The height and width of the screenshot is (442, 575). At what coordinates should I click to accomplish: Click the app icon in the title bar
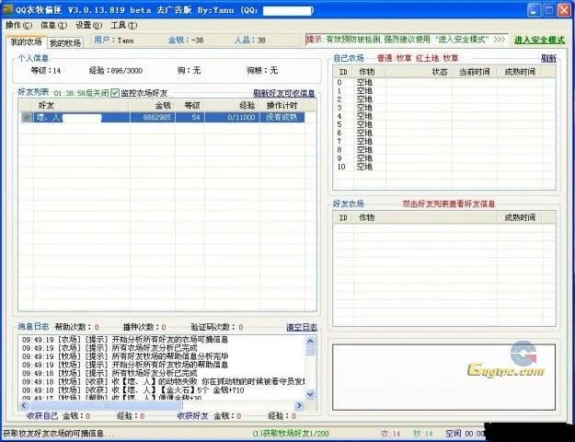(8, 10)
